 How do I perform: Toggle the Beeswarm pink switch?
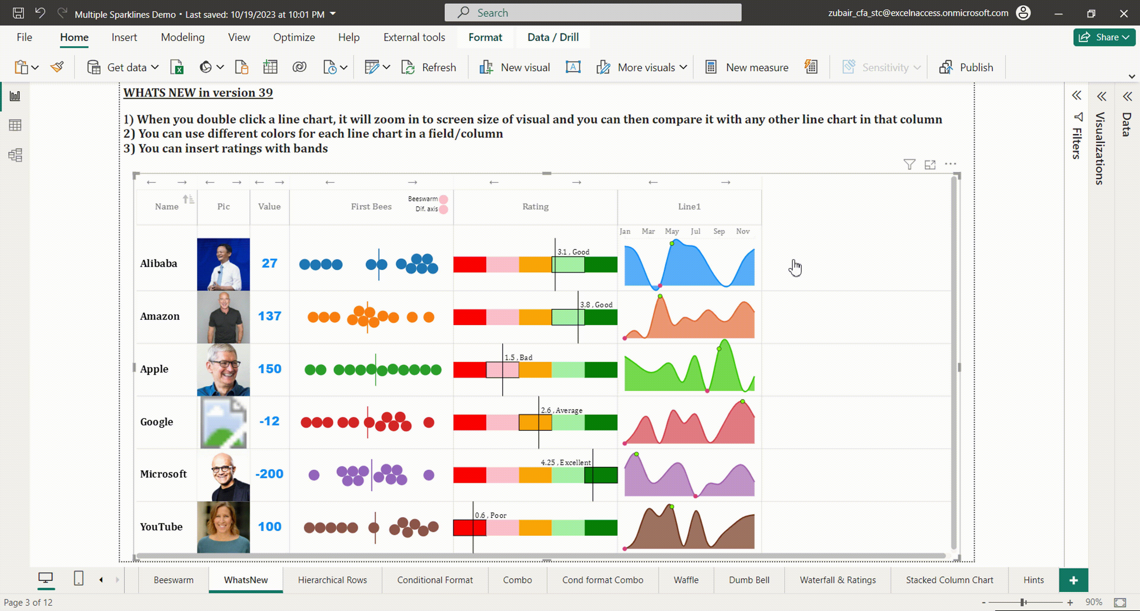(444, 199)
